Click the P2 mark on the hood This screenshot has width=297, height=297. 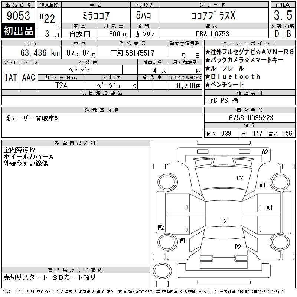(239, 178)
